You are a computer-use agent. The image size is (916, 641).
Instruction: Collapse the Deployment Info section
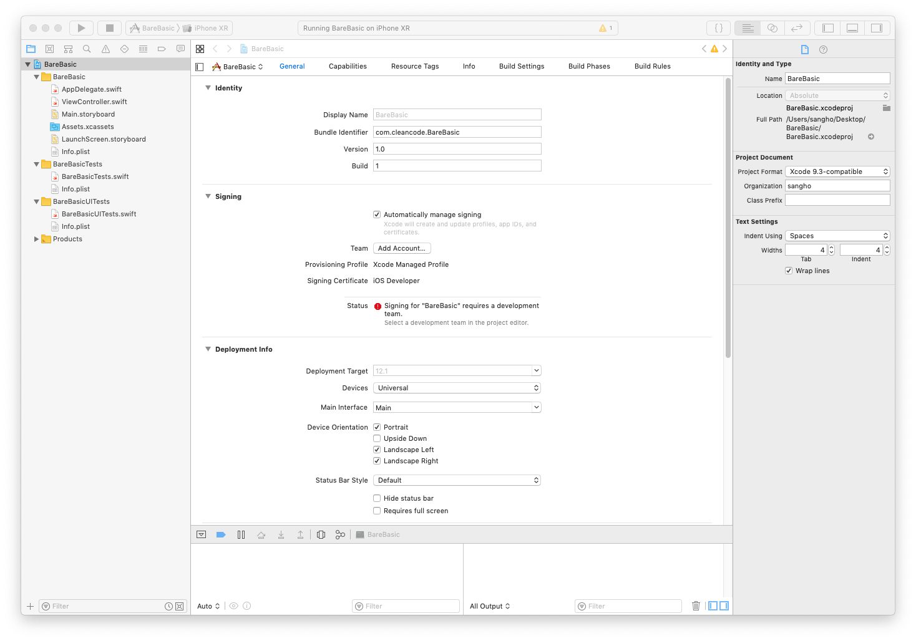click(208, 349)
